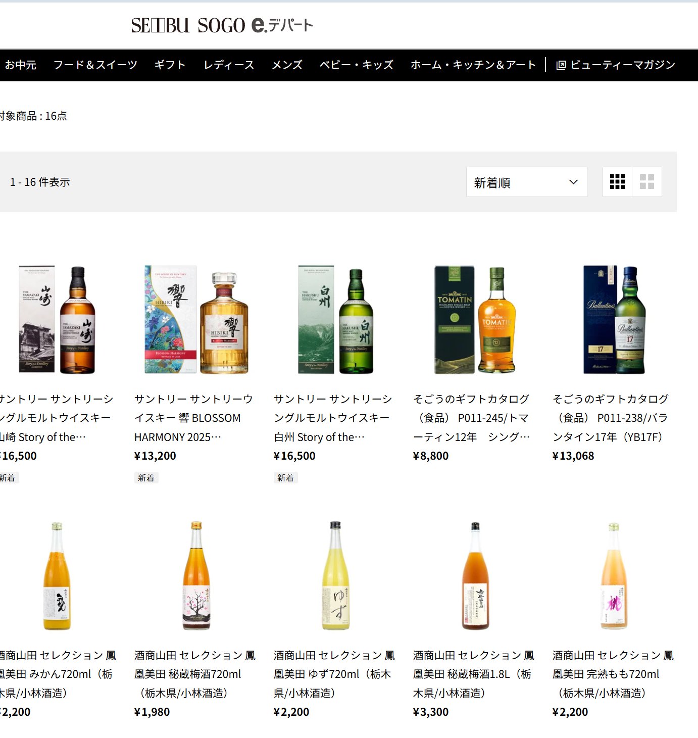Open the 山崎 Story of the title link
This screenshot has height=738, width=698.
click(x=57, y=418)
